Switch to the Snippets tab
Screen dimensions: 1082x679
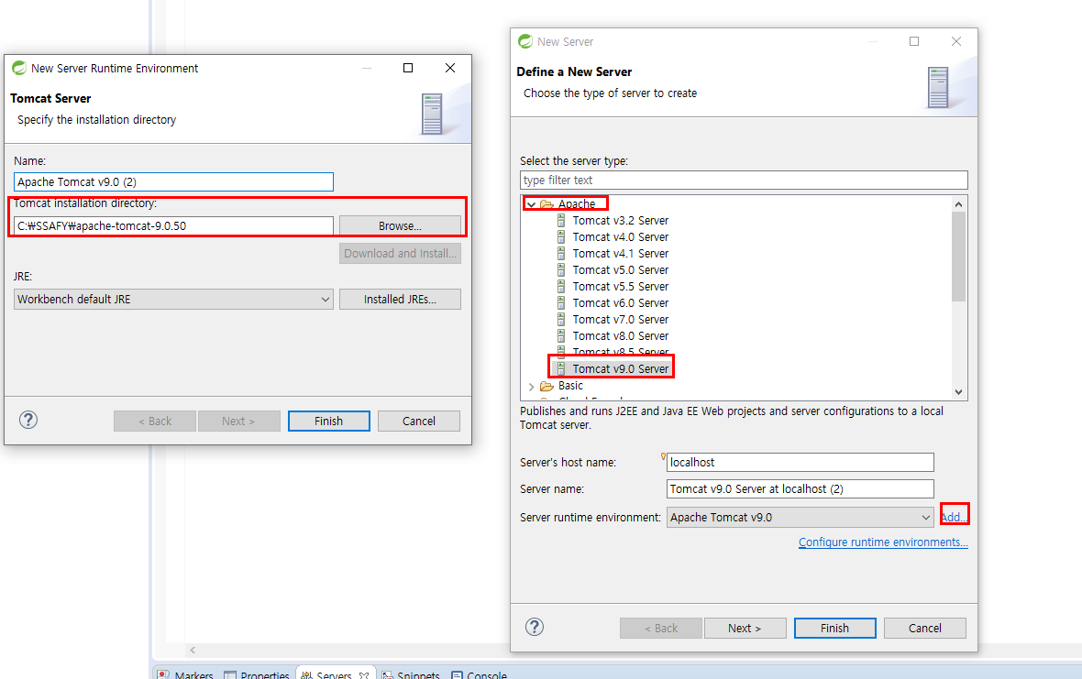pos(412,674)
